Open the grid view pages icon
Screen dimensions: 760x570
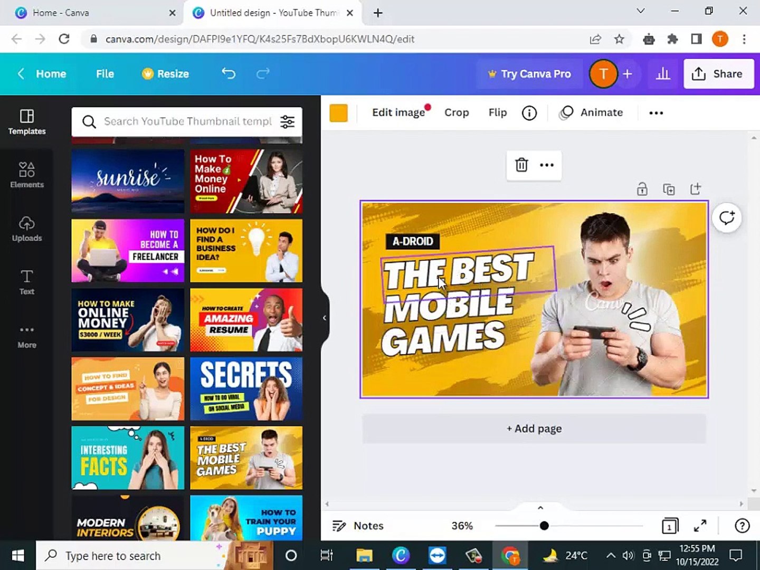tap(670, 526)
